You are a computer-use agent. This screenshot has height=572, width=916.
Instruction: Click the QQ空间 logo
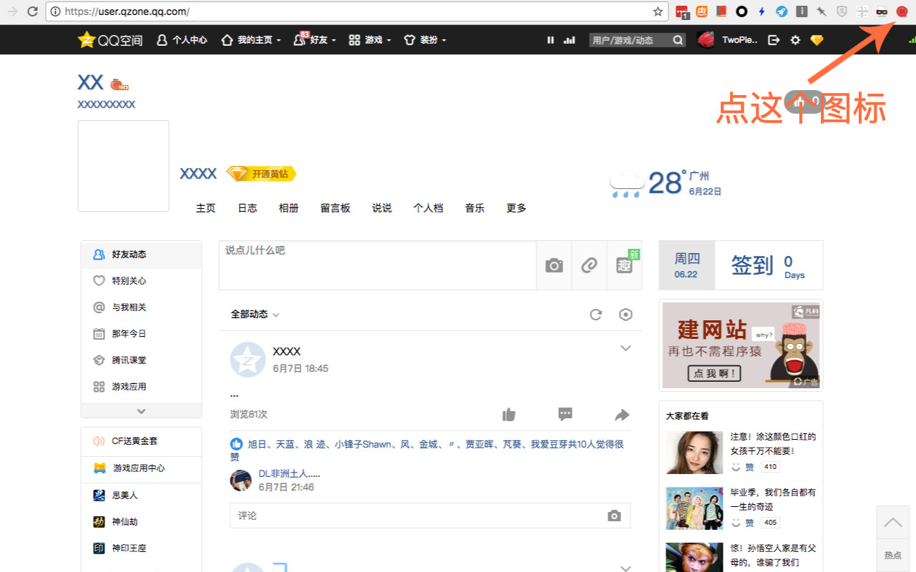(x=110, y=40)
